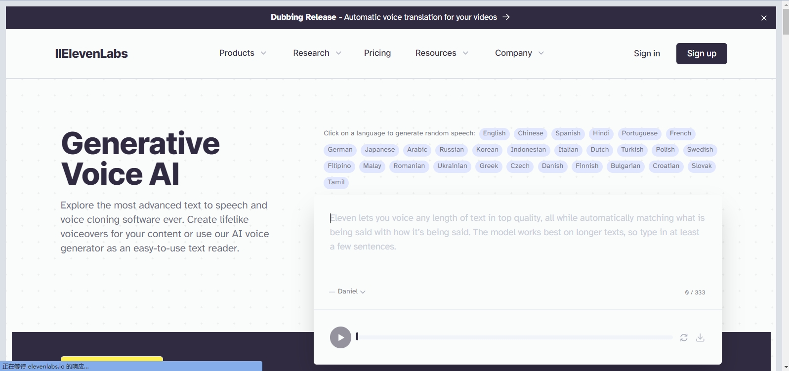
Task: Select the Greek language chip
Action: [x=489, y=166]
